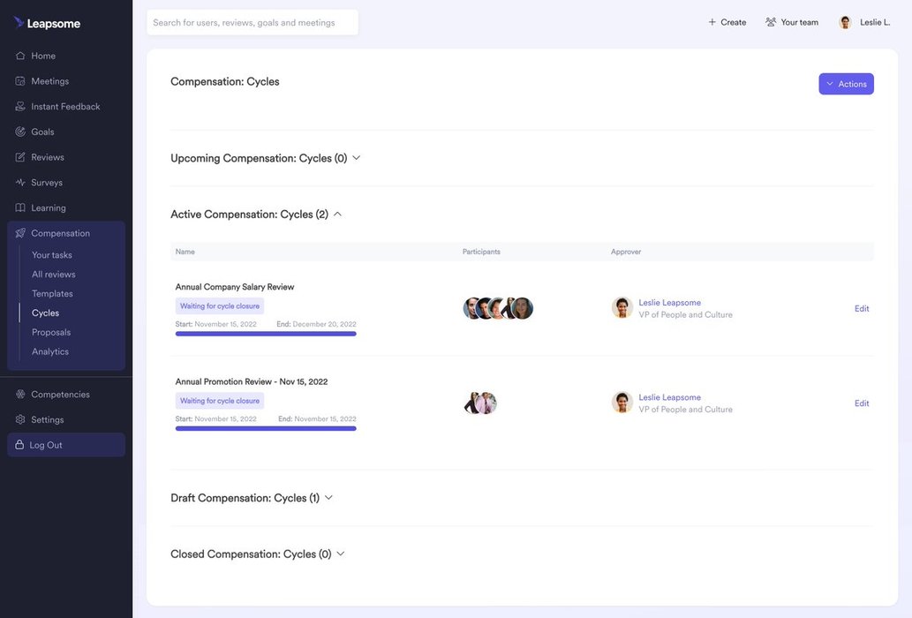912x618 pixels.
Task: Collapse Active Compensation Cycles section
Action: (337, 214)
